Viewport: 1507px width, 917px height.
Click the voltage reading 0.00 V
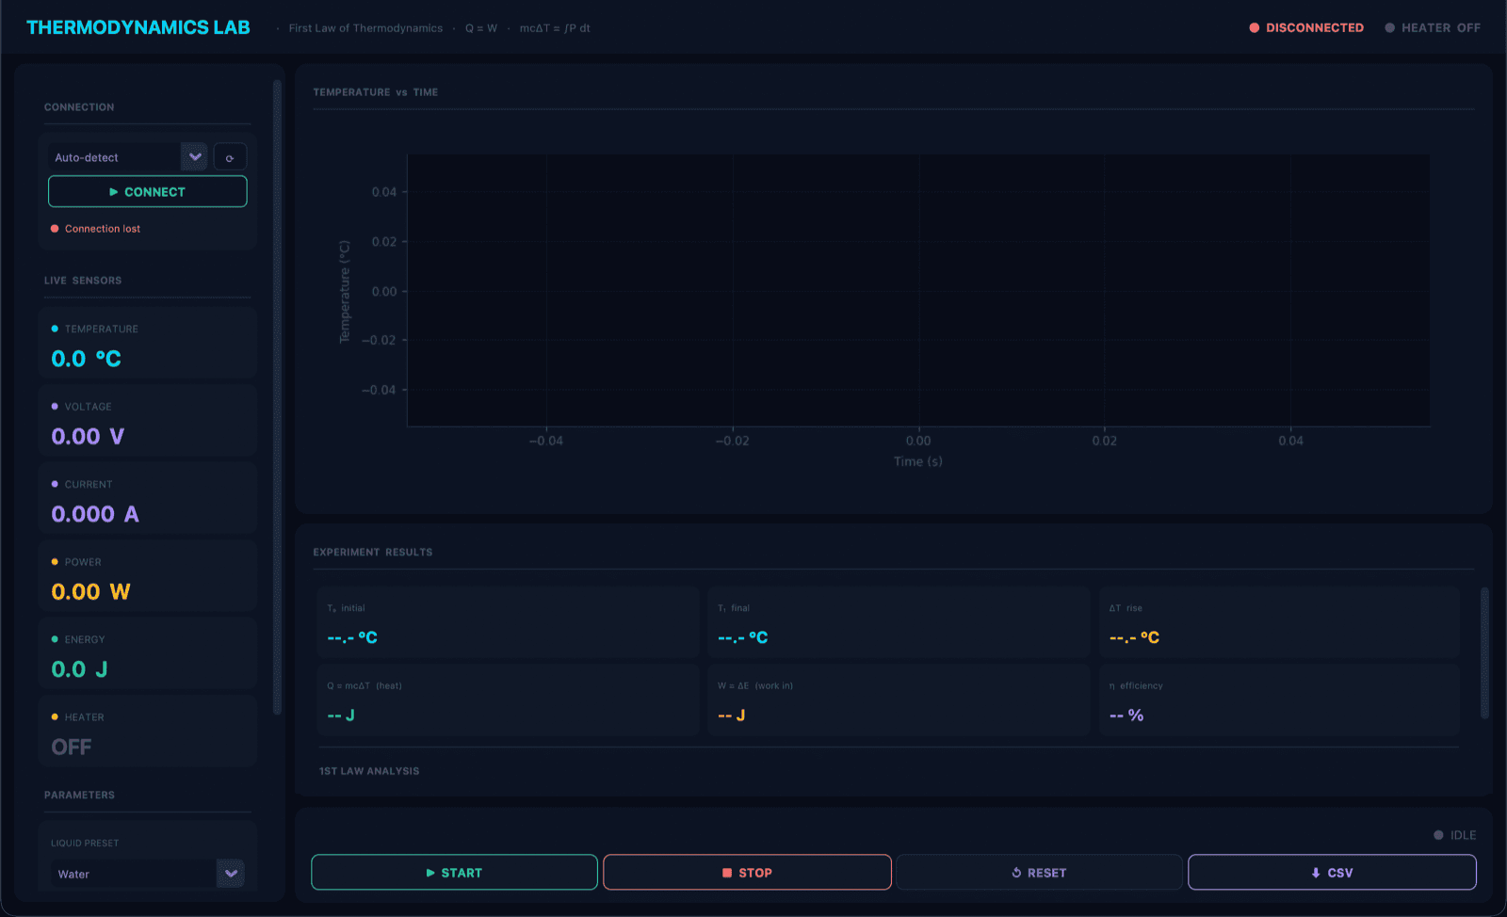pyautogui.click(x=88, y=437)
